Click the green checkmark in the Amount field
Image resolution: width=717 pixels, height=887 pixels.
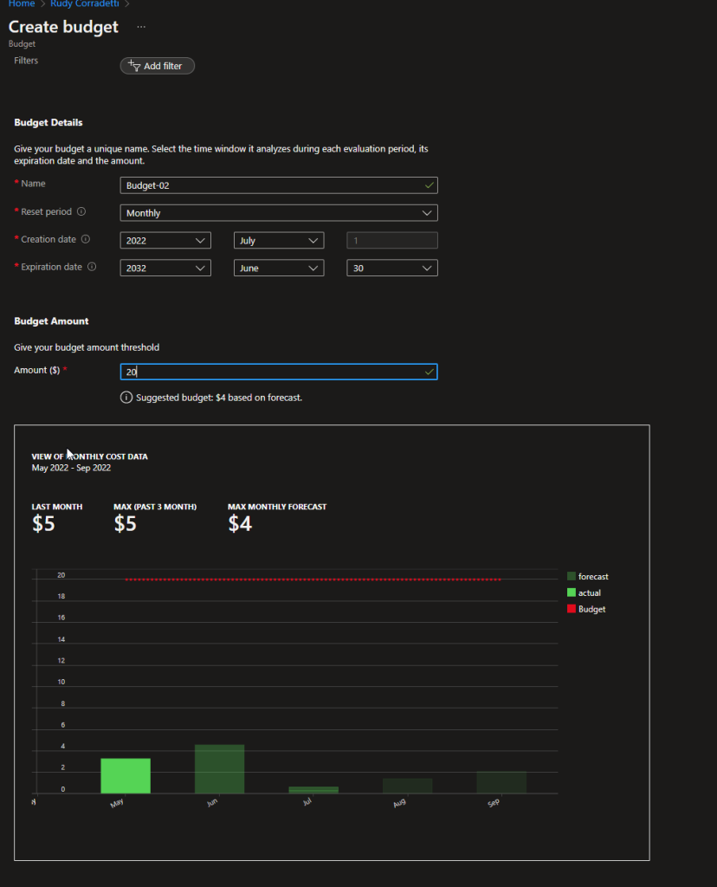pyautogui.click(x=430, y=372)
